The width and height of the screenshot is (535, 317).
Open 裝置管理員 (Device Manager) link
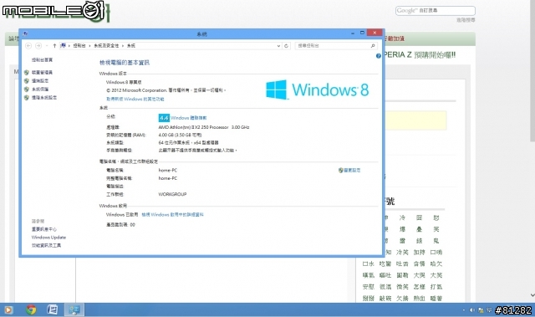[x=42, y=73]
